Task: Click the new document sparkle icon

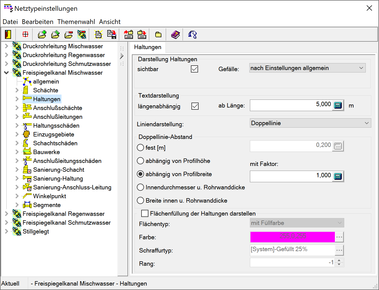Action: coord(98,34)
